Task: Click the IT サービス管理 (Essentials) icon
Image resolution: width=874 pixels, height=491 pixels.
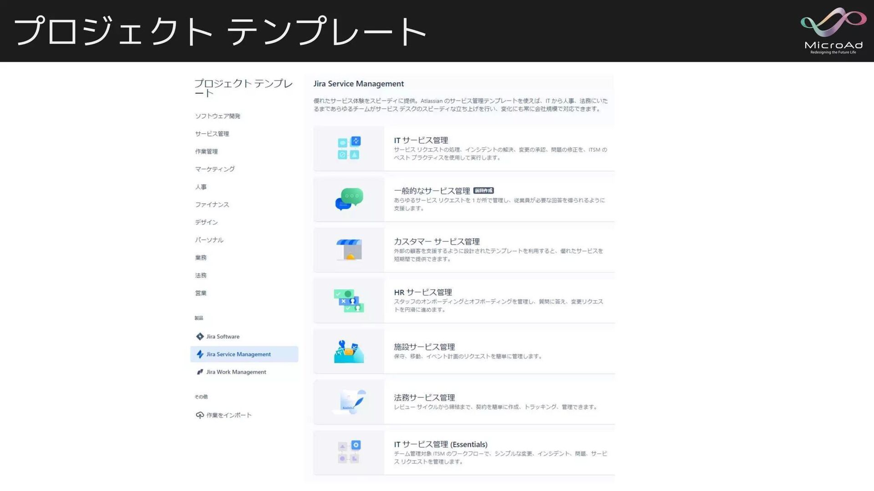Action: point(349,452)
